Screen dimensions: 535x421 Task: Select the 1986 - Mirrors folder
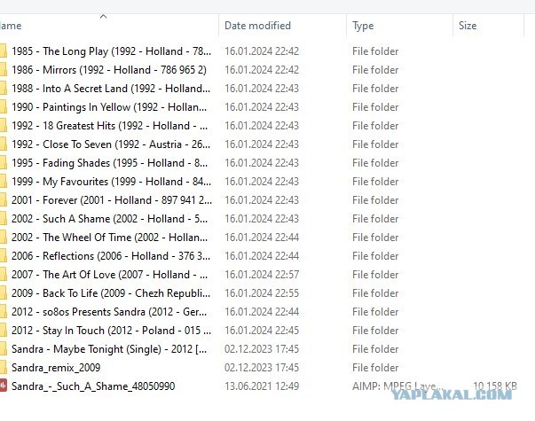point(109,70)
